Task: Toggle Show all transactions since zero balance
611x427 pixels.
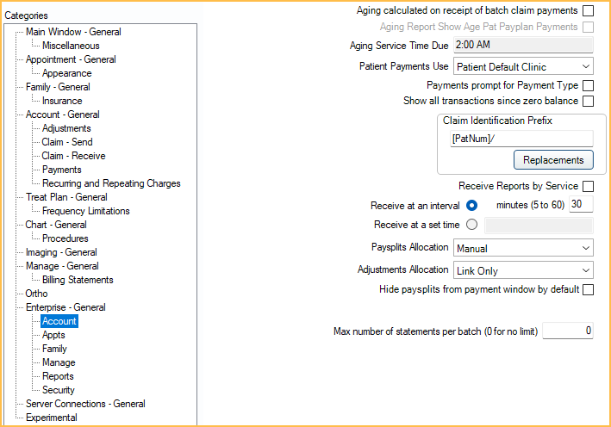Action: pos(588,101)
